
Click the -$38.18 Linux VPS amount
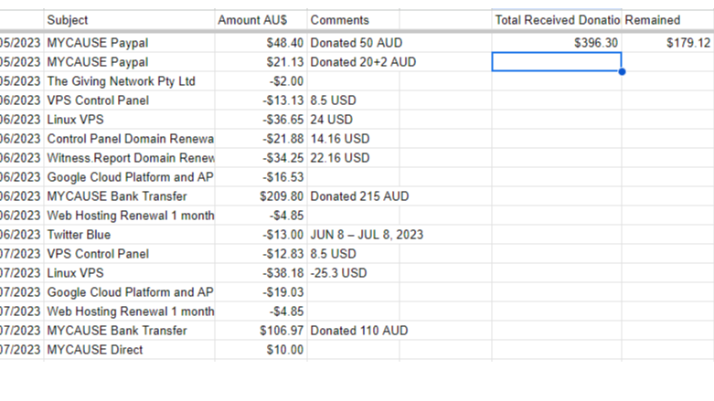[261, 273]
